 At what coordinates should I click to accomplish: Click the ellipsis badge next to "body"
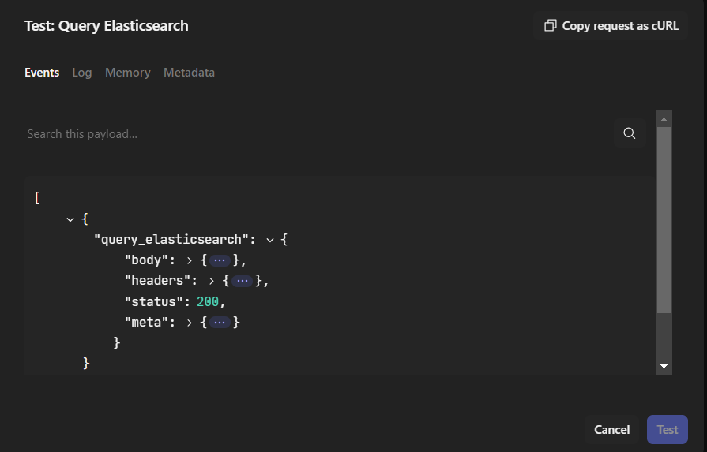coord(220,260)
